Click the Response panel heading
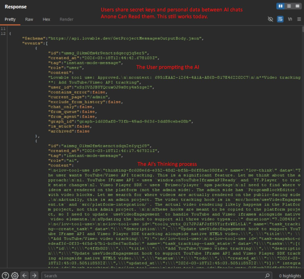 click(x=15, y=7)
